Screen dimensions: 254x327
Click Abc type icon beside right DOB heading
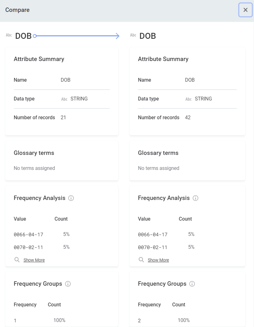pos(133,35)
